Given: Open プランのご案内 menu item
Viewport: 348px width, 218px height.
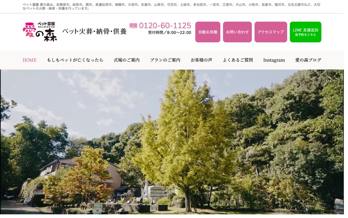Looking at the screenshot, I should 165,60.
